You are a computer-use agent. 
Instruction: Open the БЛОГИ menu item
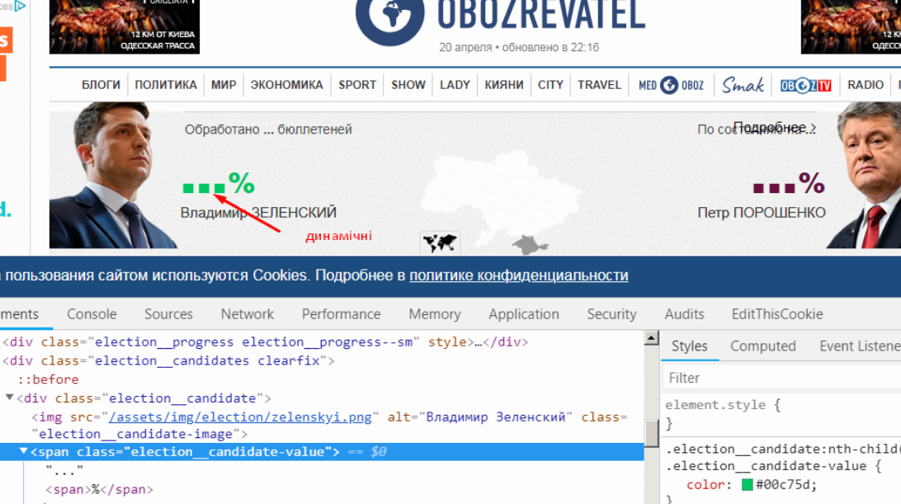101,85
